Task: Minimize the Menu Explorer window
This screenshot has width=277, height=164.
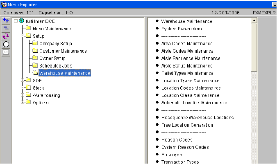Action: [x=274, y=4]
